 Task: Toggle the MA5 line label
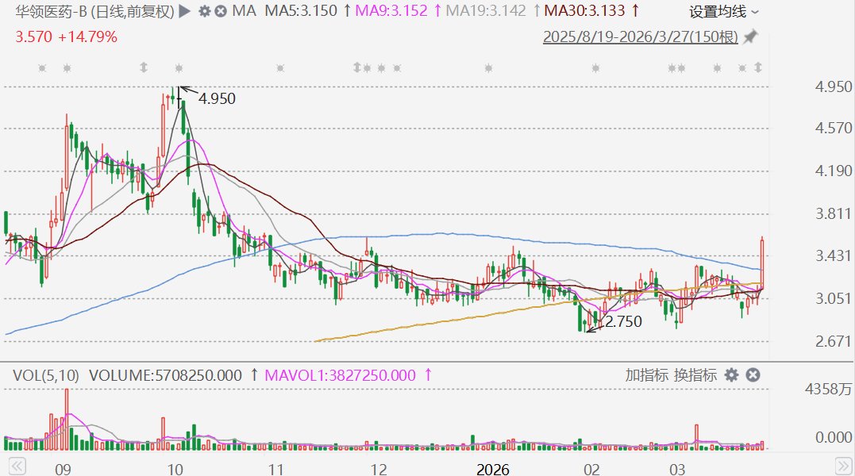300,12
